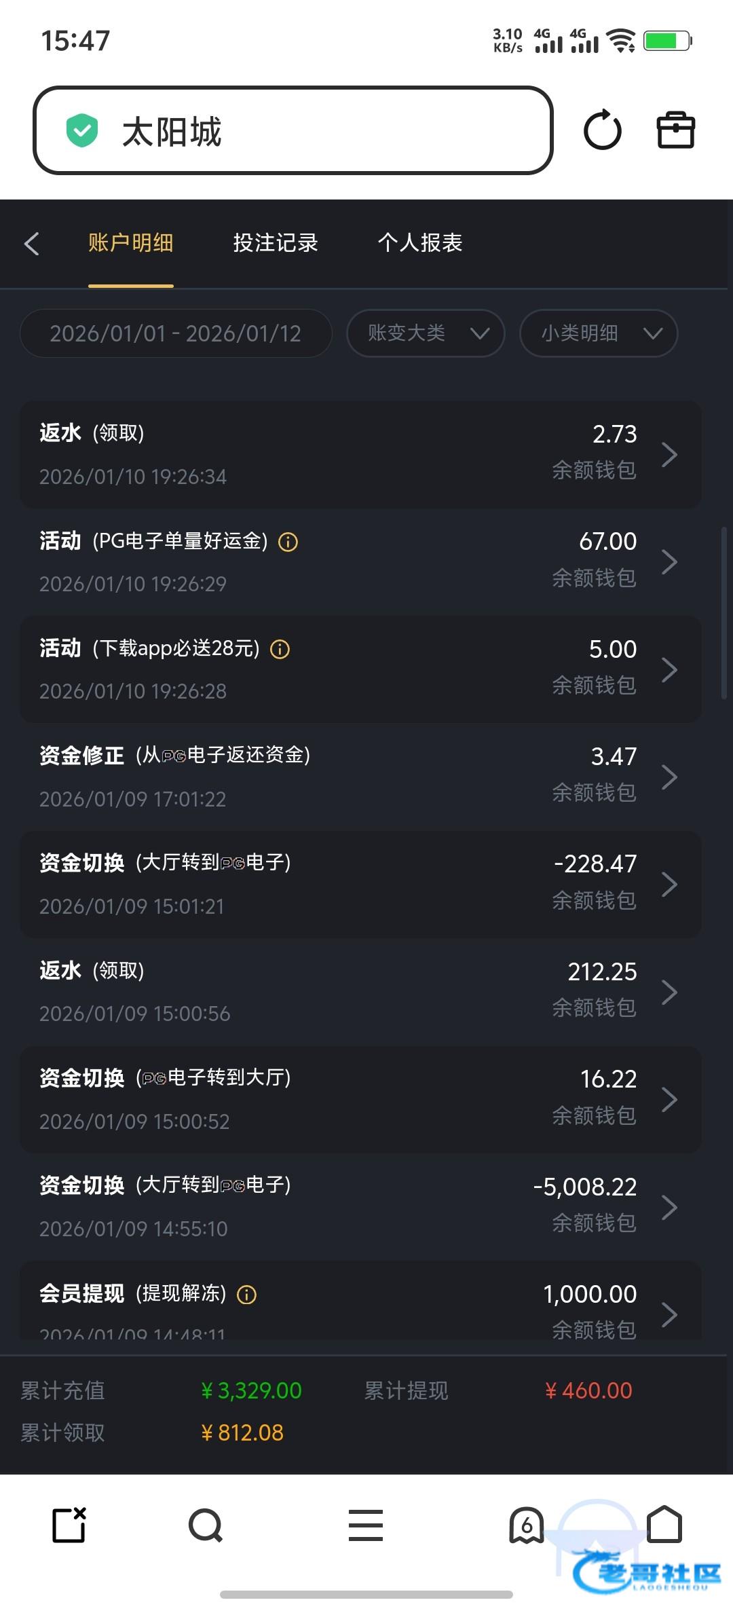Tap the browser reload icon
Screen dimensions: 733x1613
pos(602,130)
